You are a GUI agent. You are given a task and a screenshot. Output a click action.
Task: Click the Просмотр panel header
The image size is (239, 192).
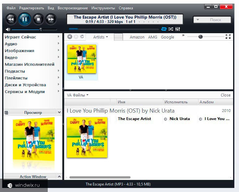(x=33, y=113)
